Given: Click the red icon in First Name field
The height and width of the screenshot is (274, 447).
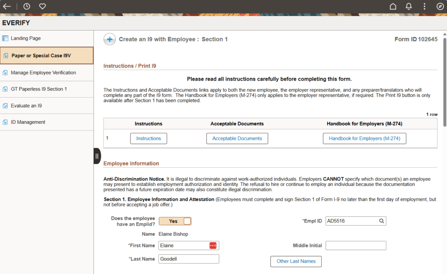Looking at the screenshot, I should tap(213, 246).
